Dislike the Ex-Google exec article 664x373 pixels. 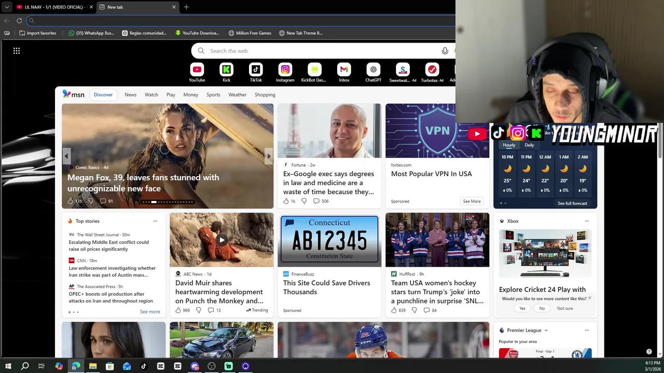(304, 201)
